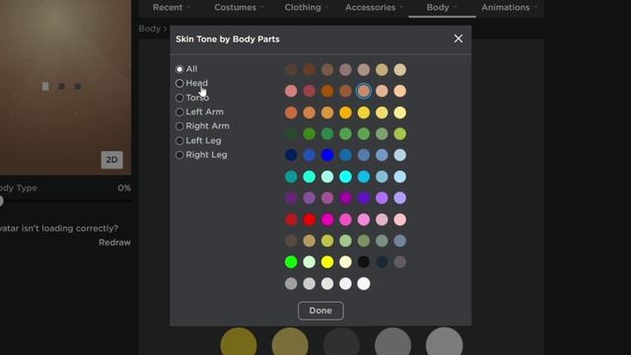This screenshot has width=631, height=355.
Task: Open the Recent tab
Action: pyautogui.click(x=172, y=7)
